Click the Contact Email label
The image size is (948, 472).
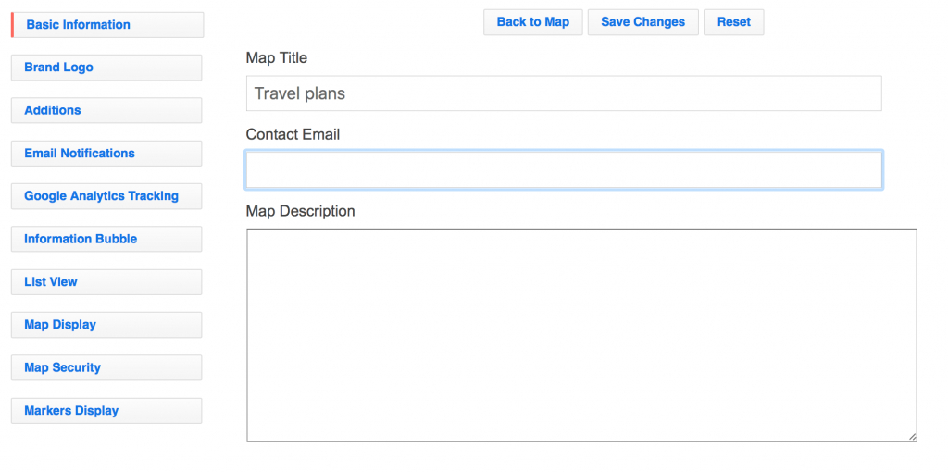click(x=293, y=135)
